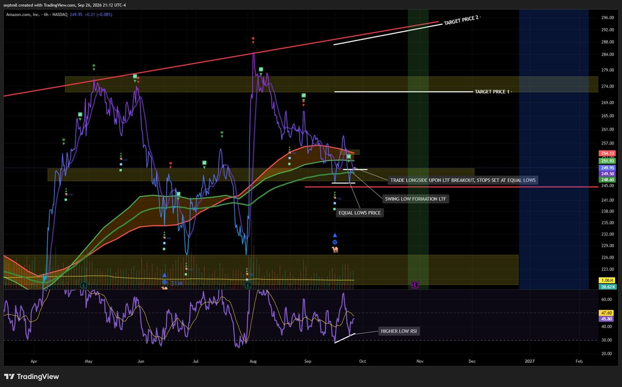Click the green 248.60 price tag
The width and height of the screenshot is (622, 387).
click(x=608, y=180)
